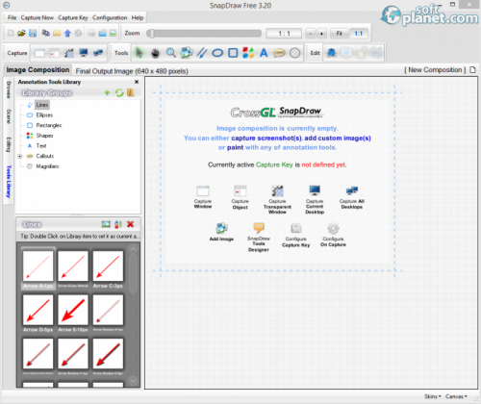Select the Shapes tool in toolbar
481x404 pixels.
[248, 53]
